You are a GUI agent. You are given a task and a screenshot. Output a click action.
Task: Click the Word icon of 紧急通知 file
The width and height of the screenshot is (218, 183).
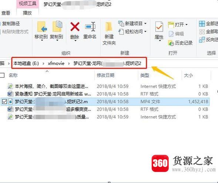pyautogui.click(x=10, y=94)
